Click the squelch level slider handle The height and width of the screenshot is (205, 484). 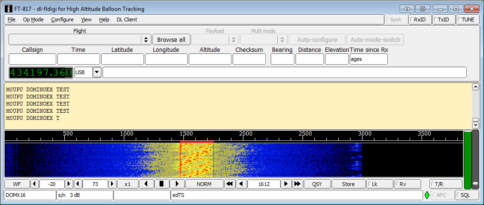(x=475, y=184)
